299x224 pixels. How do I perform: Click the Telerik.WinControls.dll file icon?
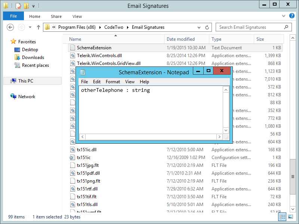[x=73, y=55]
